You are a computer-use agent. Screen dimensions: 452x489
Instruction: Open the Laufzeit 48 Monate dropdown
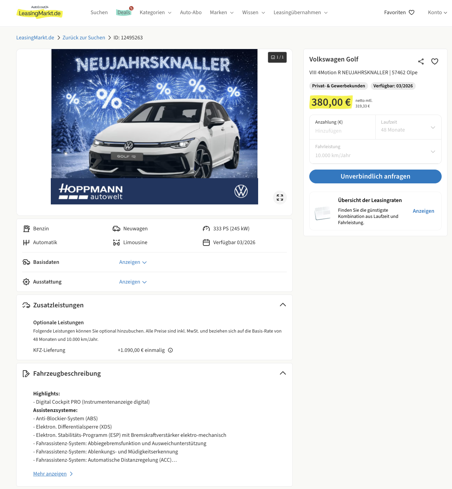pyautogui.click(x=408, y=127)
